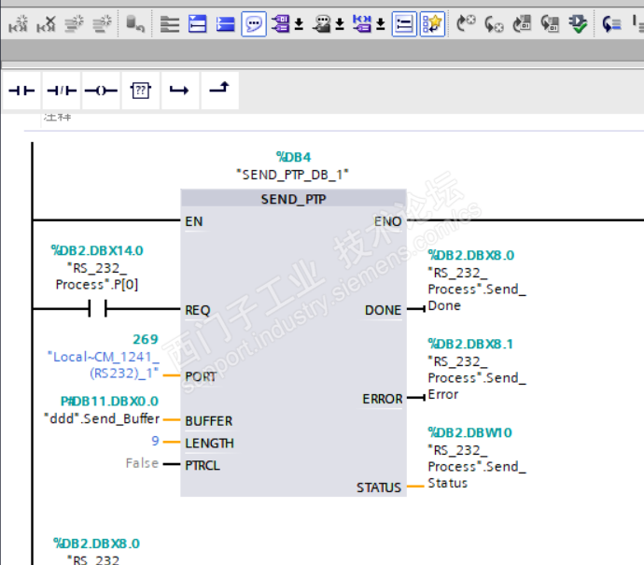The image size is (644, 565).
Task: Click the Close all networks icon
Action: (225, 24)
